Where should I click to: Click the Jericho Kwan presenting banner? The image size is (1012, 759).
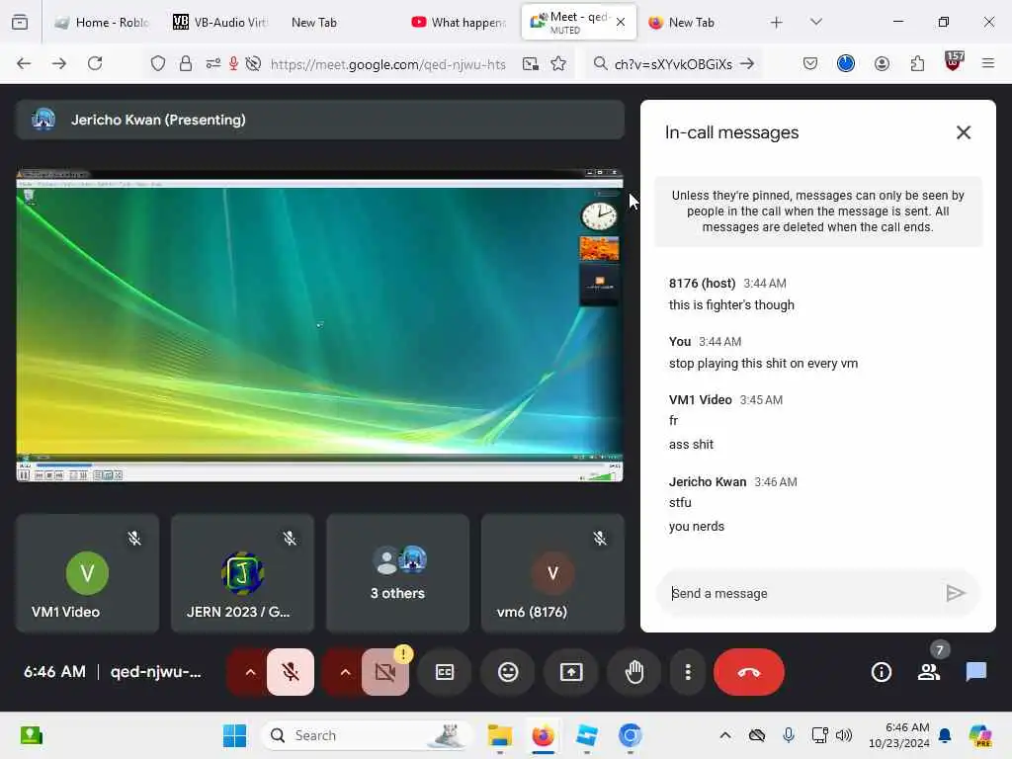tap(320, 120)
